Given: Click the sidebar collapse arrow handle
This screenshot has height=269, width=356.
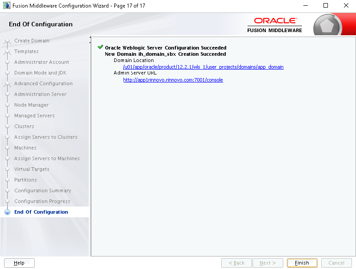Looking at the screenshot, I should pos(90,40).
